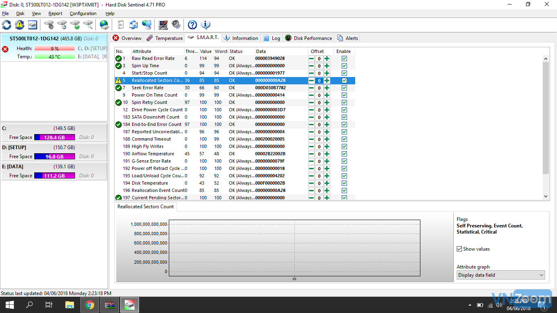The width and height of the screenshot is (557, 313).
Task: Sort by the Data column header
Action: tap(281, 51)
